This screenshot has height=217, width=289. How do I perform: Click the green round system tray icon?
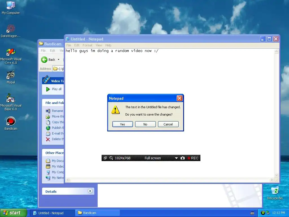263,213
